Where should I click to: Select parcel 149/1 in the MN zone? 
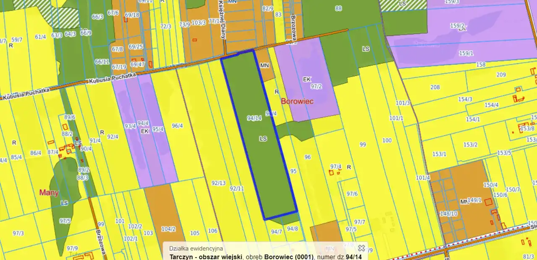pyautogui.click(x=474, y=200)
